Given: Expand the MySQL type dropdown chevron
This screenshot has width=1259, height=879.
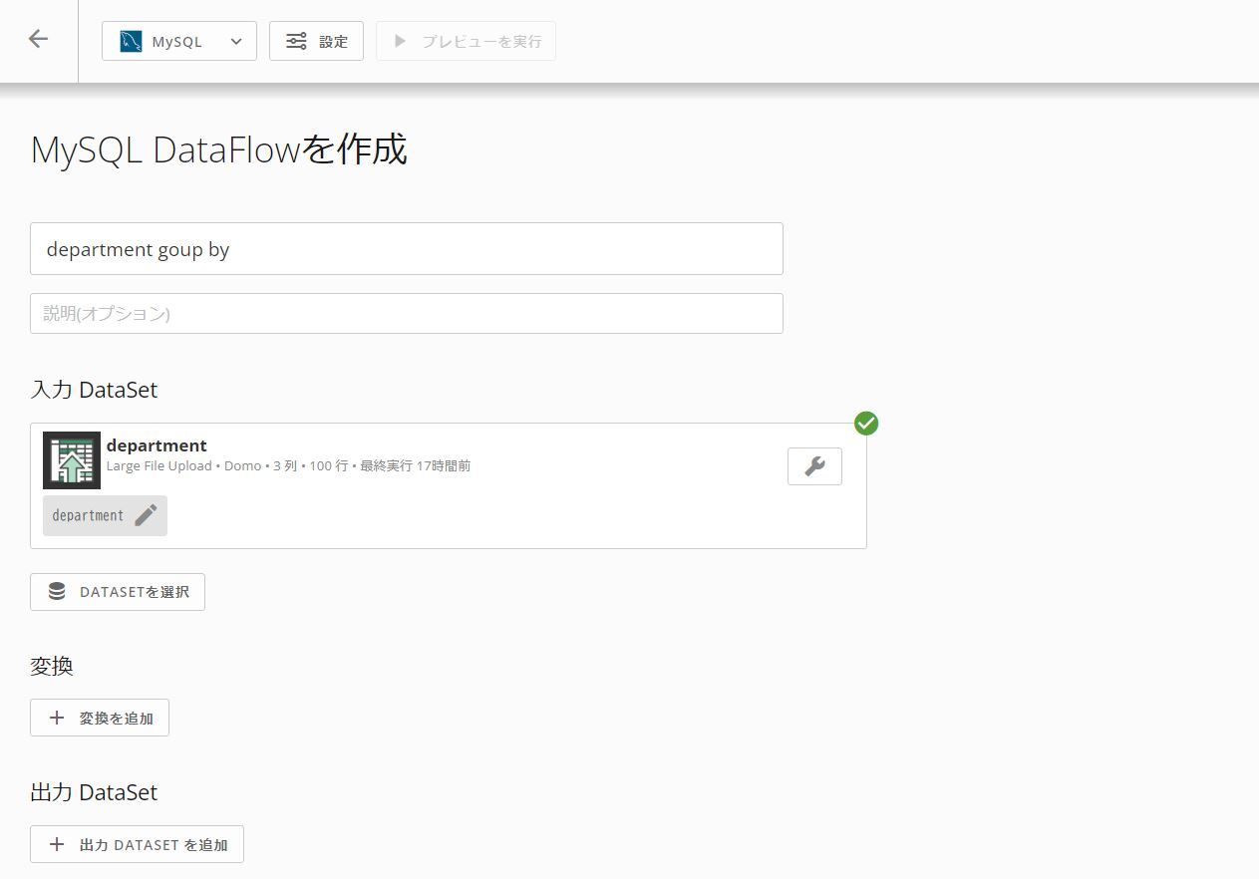Looking at the screenshot, I should (x=236, y=41).
